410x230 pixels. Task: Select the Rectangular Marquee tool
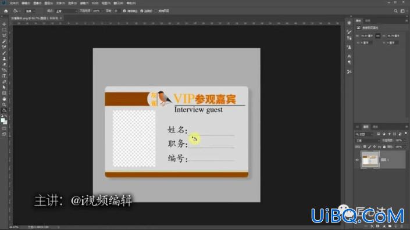click(x=4, y=30)
